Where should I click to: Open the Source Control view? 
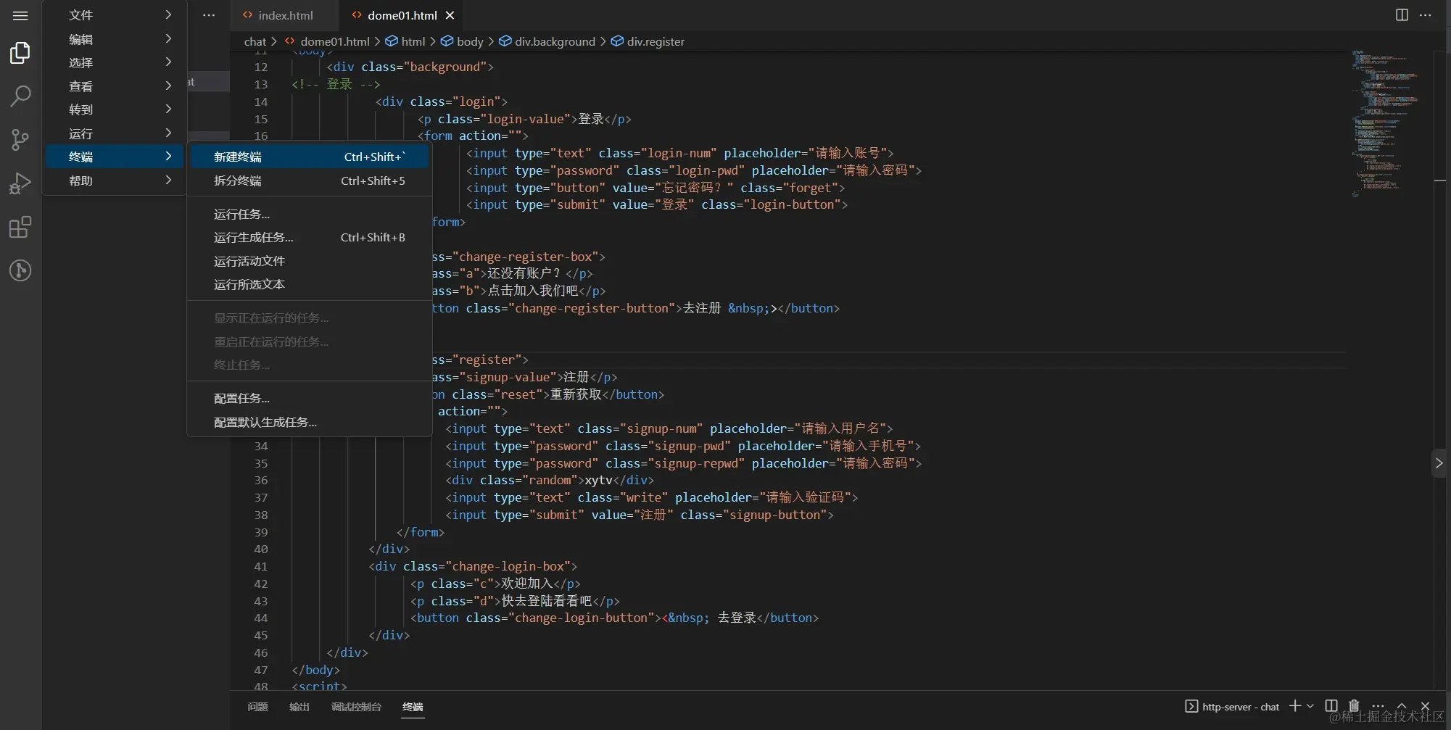20,140
